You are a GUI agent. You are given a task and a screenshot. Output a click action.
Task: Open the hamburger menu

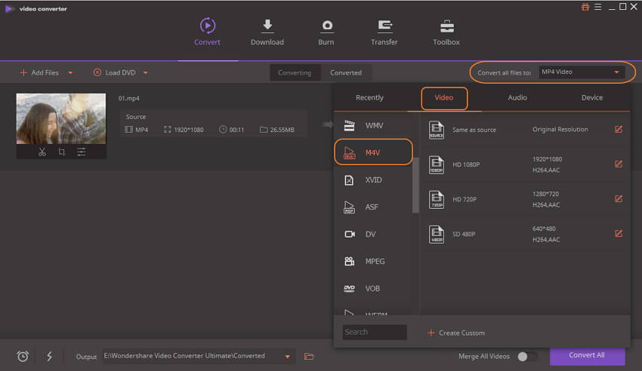pos(597,7)
